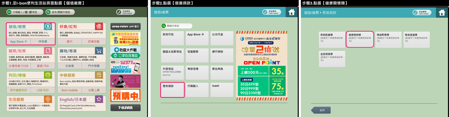Choose the 健康關懷類 donation category
This screenshot has height=117, width=449.
point(360,39)
